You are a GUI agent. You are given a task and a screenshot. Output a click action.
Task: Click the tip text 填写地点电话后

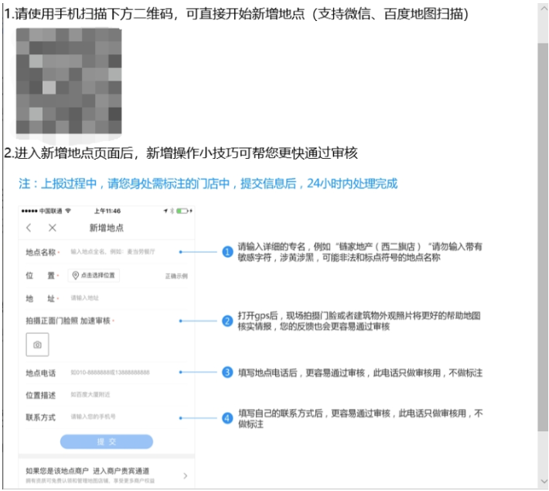pyautogui.click(x=360, y=373)
